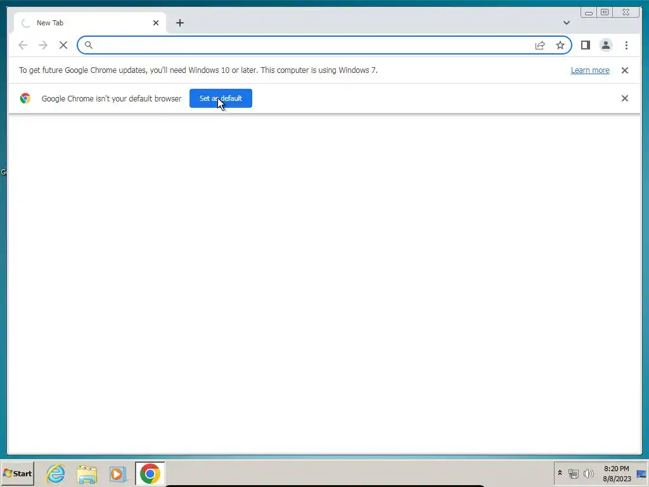Image resolution: width=649 pixels, height=487 pixels.
Task: Open Windows Media Player from taskbar
Action: 117,474
